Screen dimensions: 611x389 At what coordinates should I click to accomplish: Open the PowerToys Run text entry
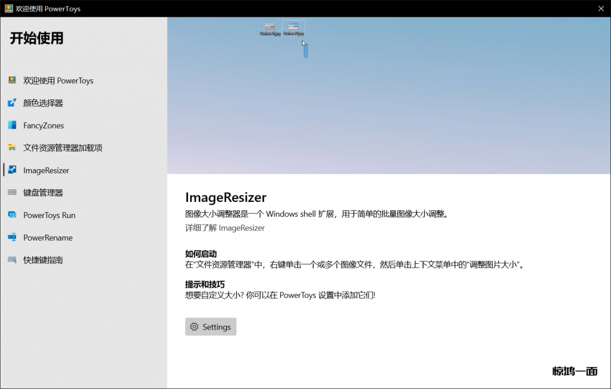click(x=50, y=215)
